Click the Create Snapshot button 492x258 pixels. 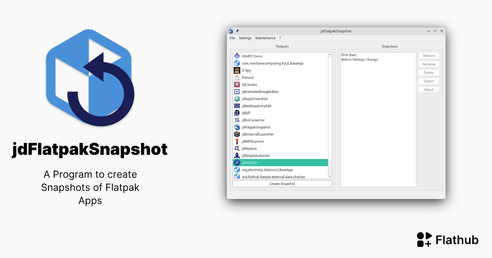tap(282, 183)
